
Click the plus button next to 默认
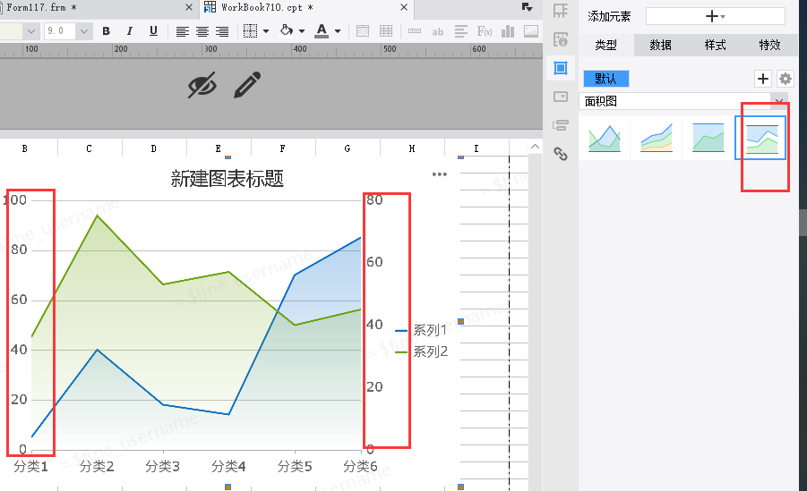(x=763, y=79)
